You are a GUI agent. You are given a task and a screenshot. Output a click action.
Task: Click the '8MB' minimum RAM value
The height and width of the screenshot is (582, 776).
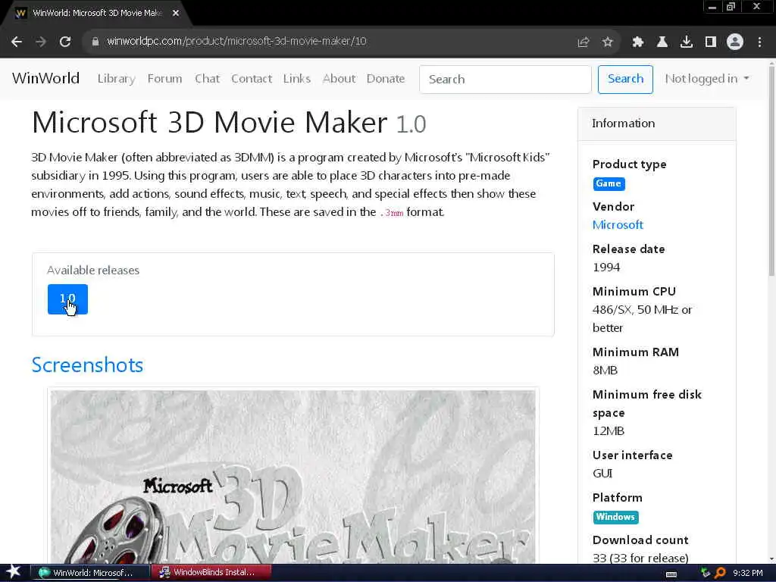605,370
